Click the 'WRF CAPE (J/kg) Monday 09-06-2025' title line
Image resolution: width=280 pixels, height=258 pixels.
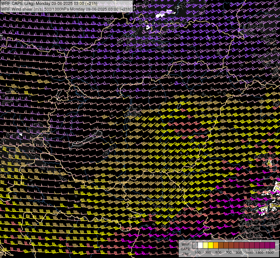(x=49, y=3)
